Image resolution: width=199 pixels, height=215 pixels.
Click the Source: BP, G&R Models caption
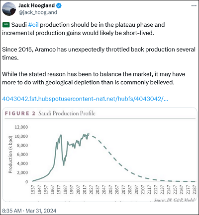tap(175, 200)
